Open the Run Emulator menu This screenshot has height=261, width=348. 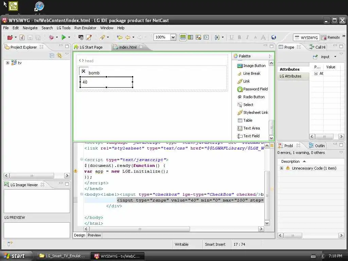[85, 28]
